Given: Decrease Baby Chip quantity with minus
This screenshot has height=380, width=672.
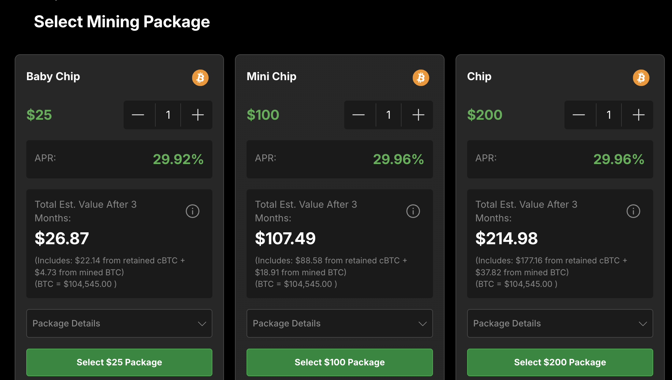Looking at the screenshot, I should [138, 115].
